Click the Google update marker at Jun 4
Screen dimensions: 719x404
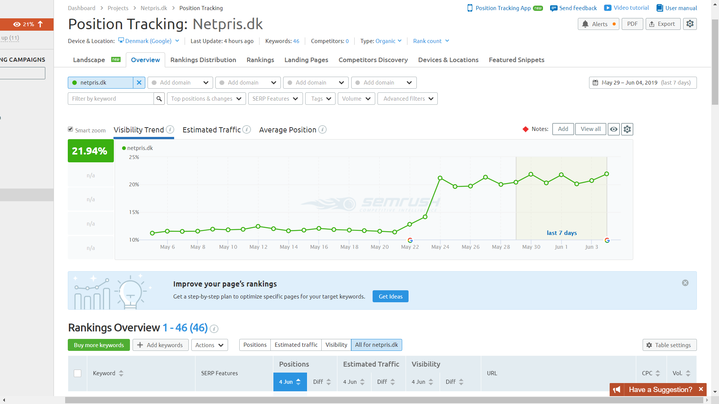[x=607, y=240]
